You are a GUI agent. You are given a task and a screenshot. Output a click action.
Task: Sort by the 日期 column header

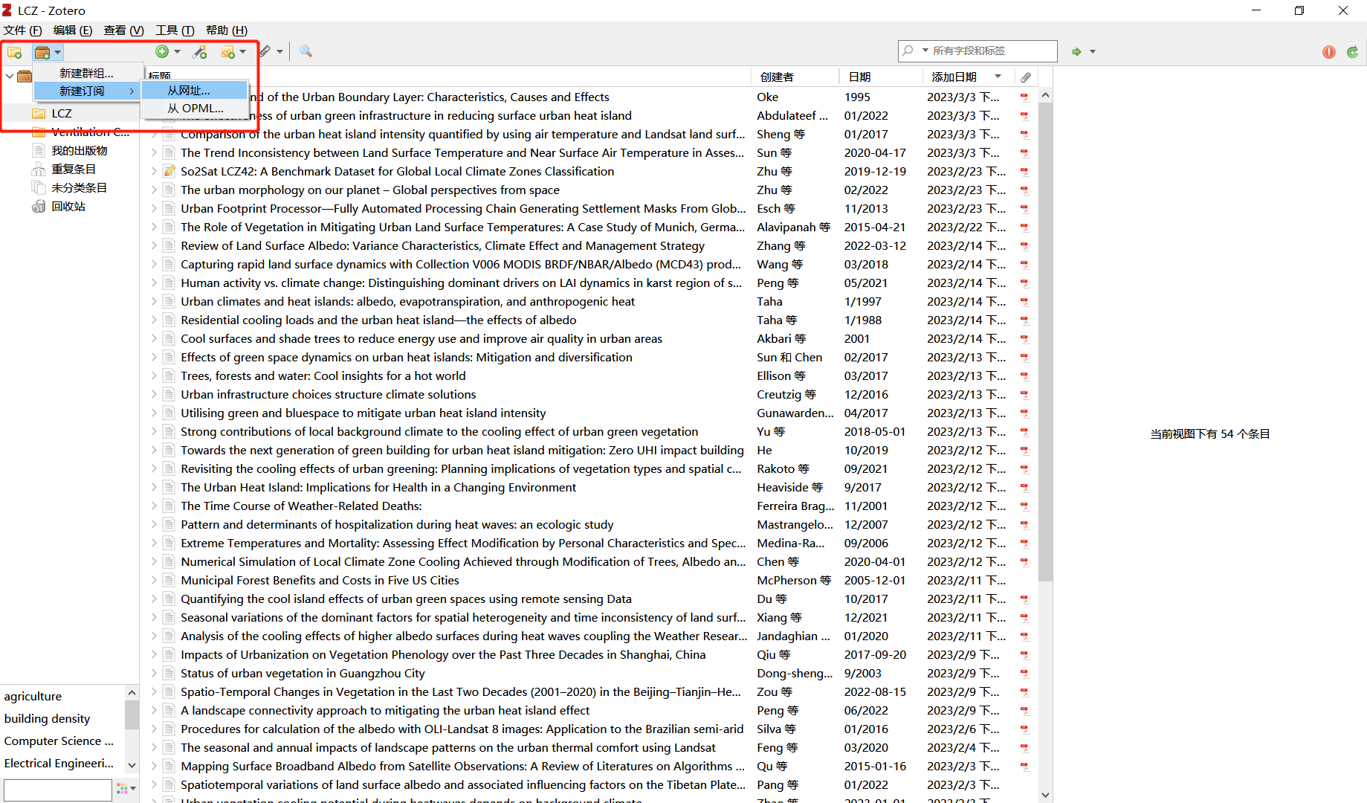(x=881, y=77)
